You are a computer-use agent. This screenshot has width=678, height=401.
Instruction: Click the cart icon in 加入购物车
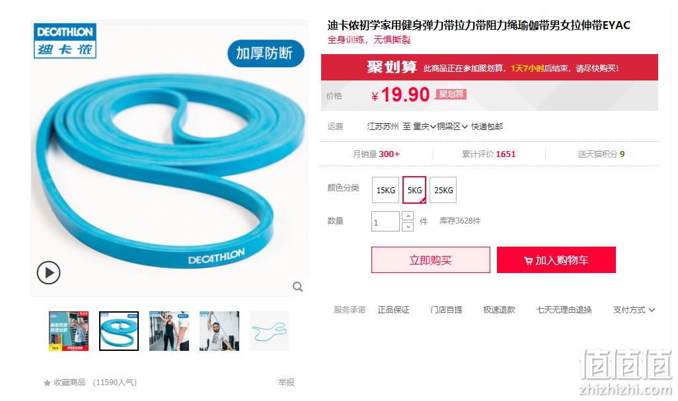coord(528,261)
